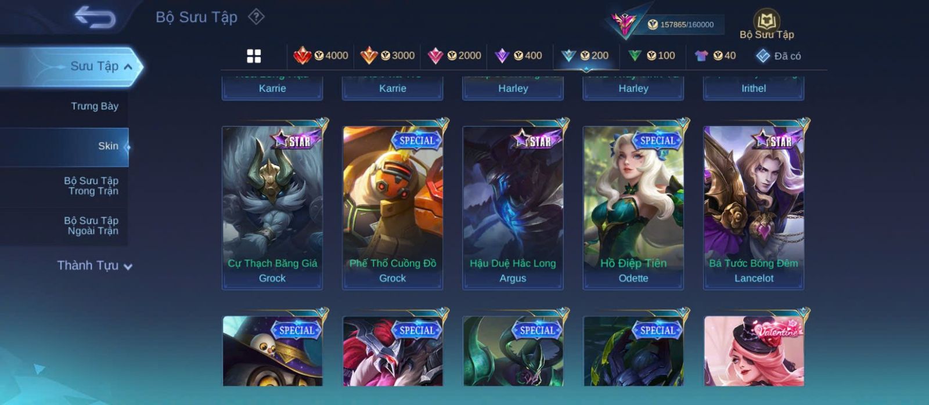Filter by the 400-point purple gem tier

coord(518,56)
